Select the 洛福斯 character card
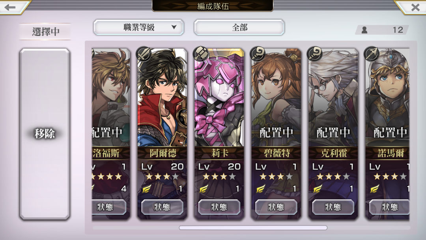This screenshot has height=240, width=426. [x=111, y=134]
